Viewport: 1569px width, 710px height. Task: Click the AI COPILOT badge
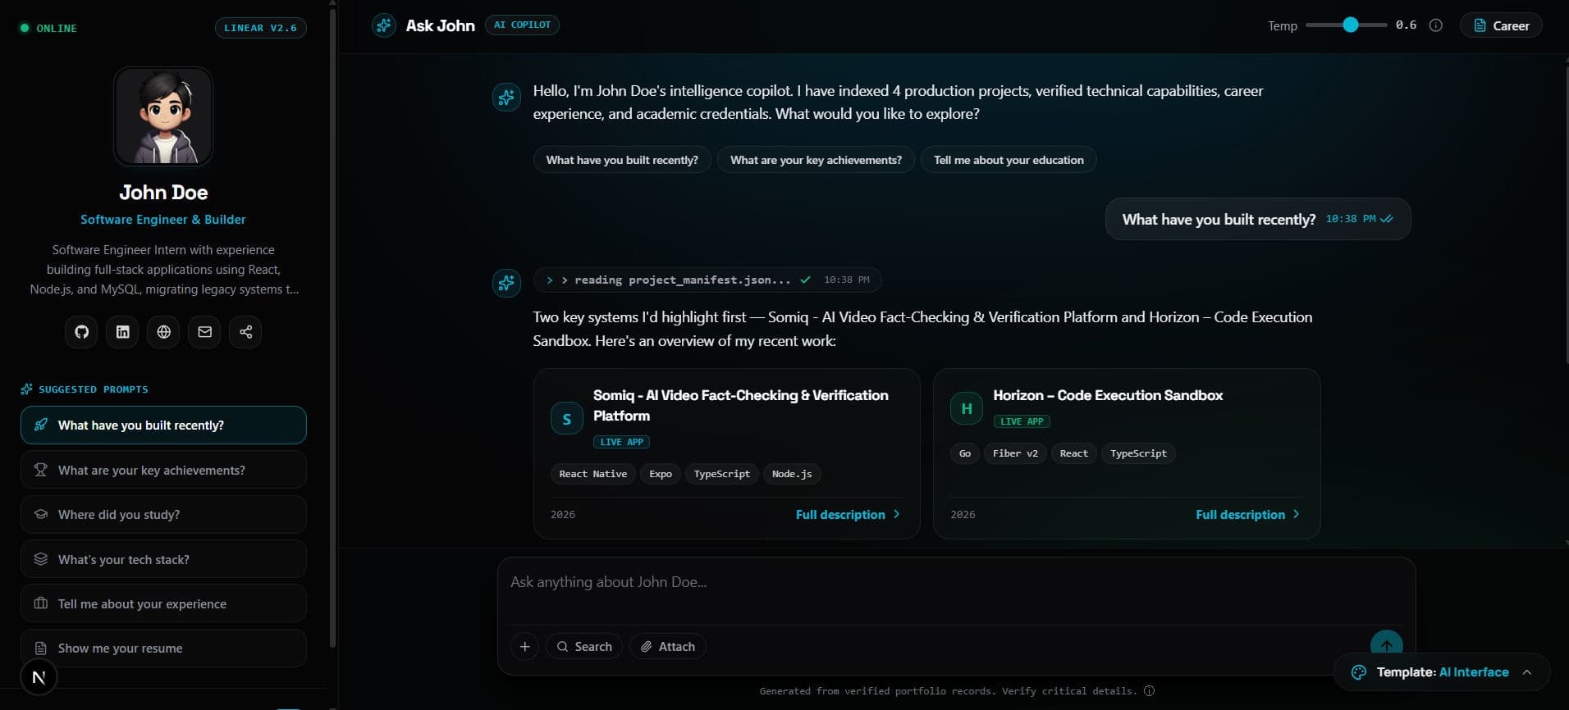[522, 25]
